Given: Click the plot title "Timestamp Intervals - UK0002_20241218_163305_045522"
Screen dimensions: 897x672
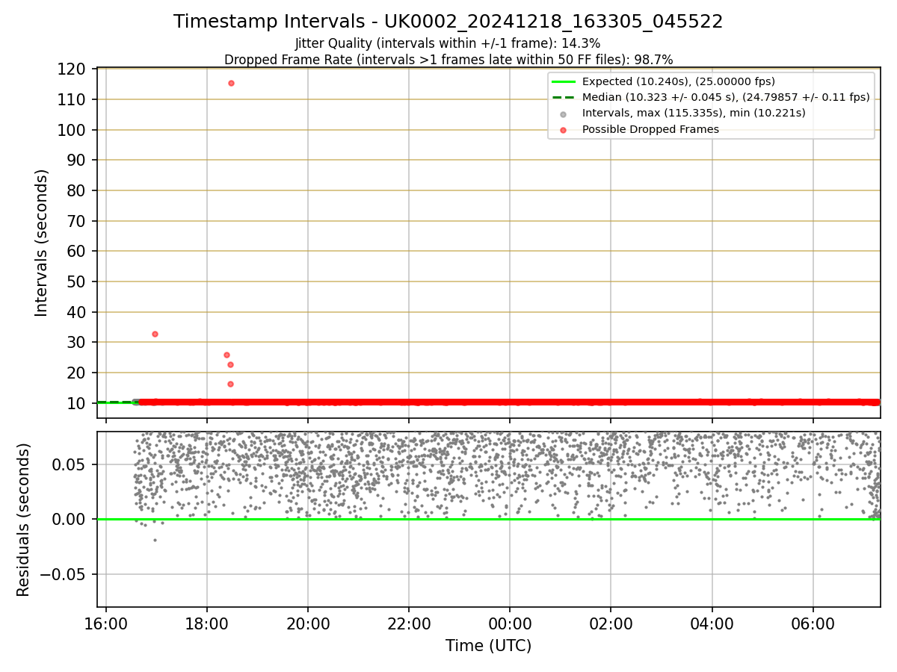Looking at the screenshot, I should (x=448, y=22).
